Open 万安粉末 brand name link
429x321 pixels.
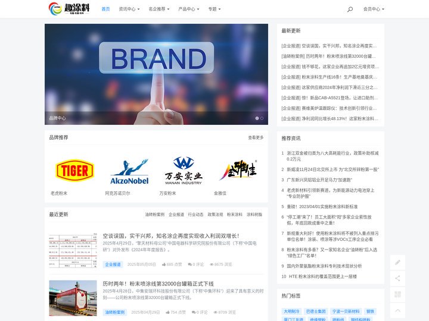(x=167, y=193)
